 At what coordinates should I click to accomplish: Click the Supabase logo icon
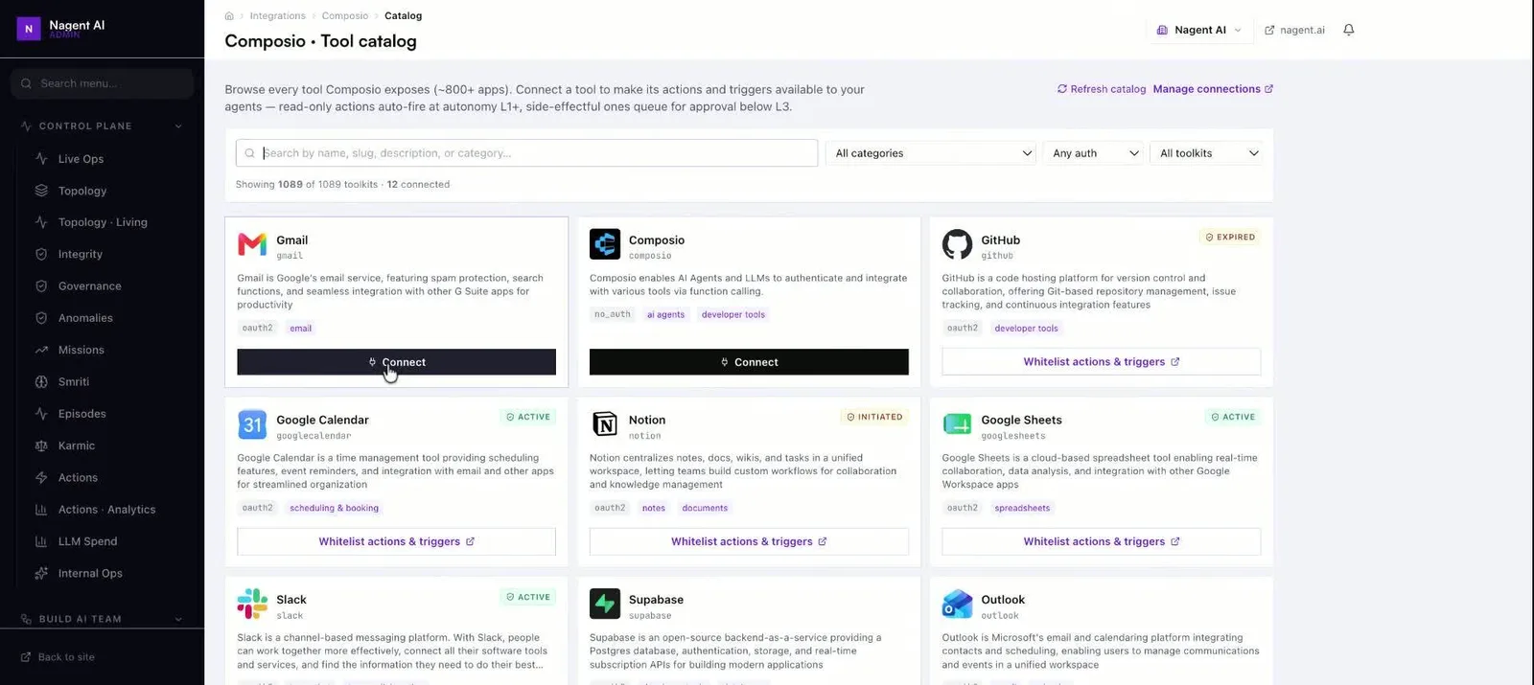(x=605, y=604)
